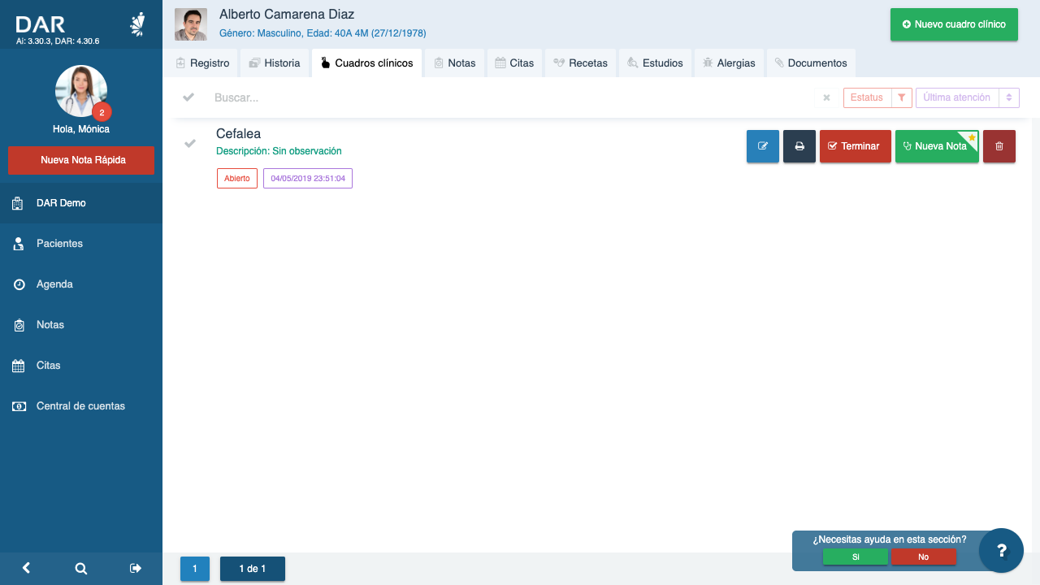Click the 1 de 1 page indicator

point(253,569)
